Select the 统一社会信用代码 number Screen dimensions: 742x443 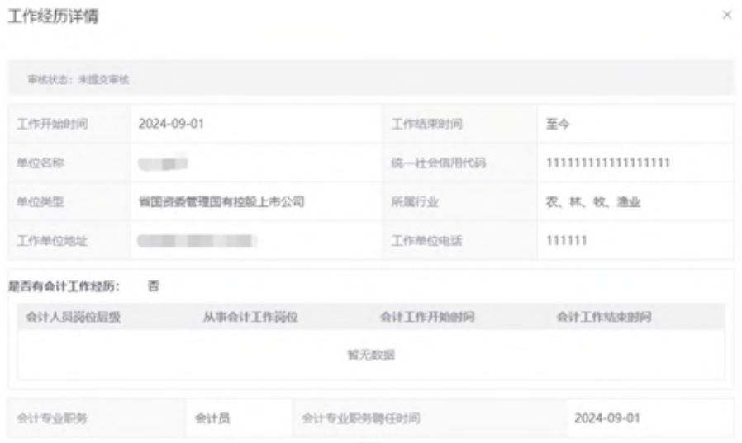click(607, 163)
